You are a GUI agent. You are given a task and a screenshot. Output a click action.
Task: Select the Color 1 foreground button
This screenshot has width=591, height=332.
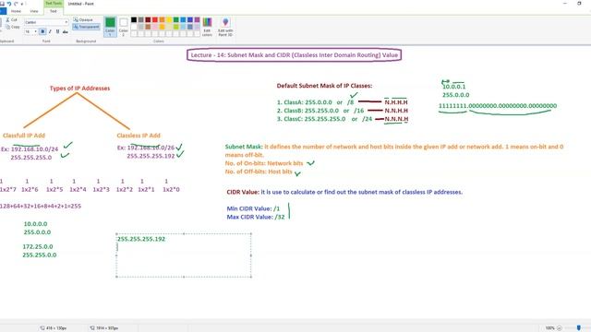pyautogui.click(x=110, y=27)
